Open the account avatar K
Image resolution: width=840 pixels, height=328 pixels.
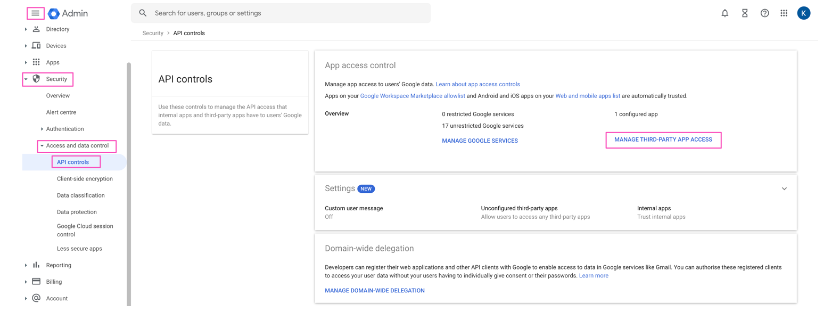(x=803, y=13)
